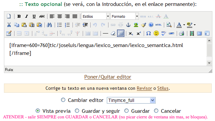Select Guardar y seguir radio button
Viewport: 215px width, 121px height.
(77, 111)
